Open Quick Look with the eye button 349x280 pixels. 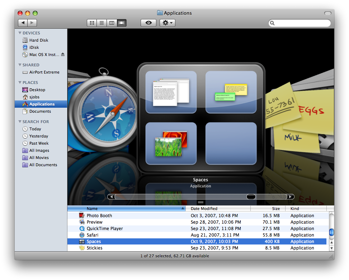[x=148, y=23]
